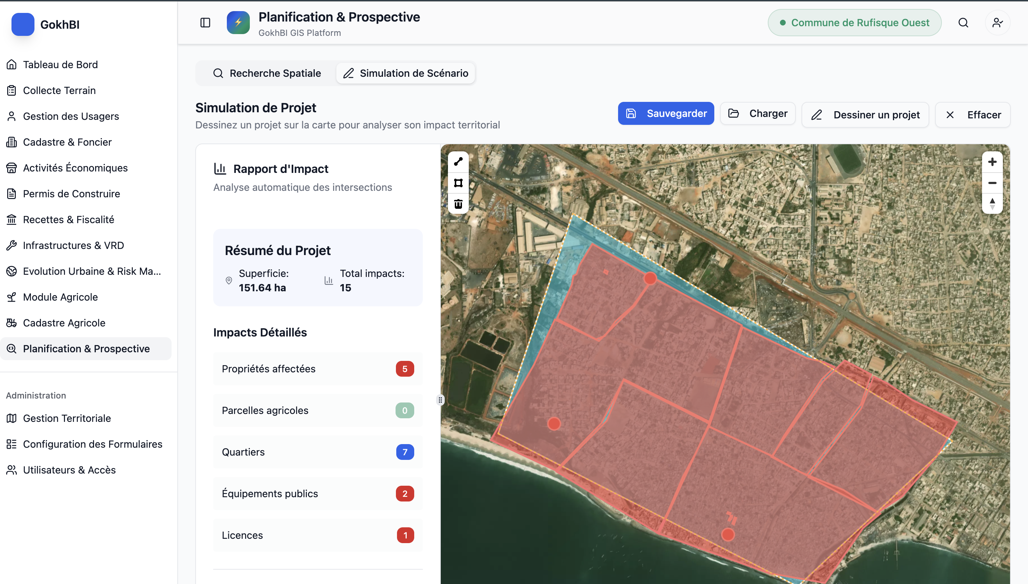The height and width of the screenshot is (584, 1028).
Task: Click the Sauvegarder button
Action: pyautogui.click(x=666, y=113)
